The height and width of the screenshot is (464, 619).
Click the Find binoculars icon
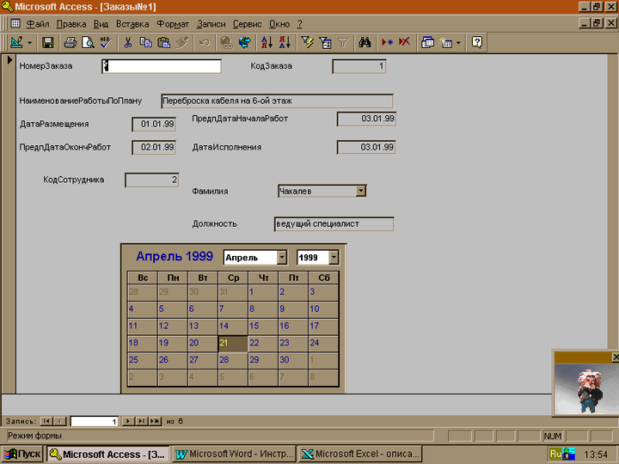click(x=365, y=42)
